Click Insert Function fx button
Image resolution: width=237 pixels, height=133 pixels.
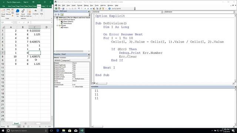click(28, 22)
